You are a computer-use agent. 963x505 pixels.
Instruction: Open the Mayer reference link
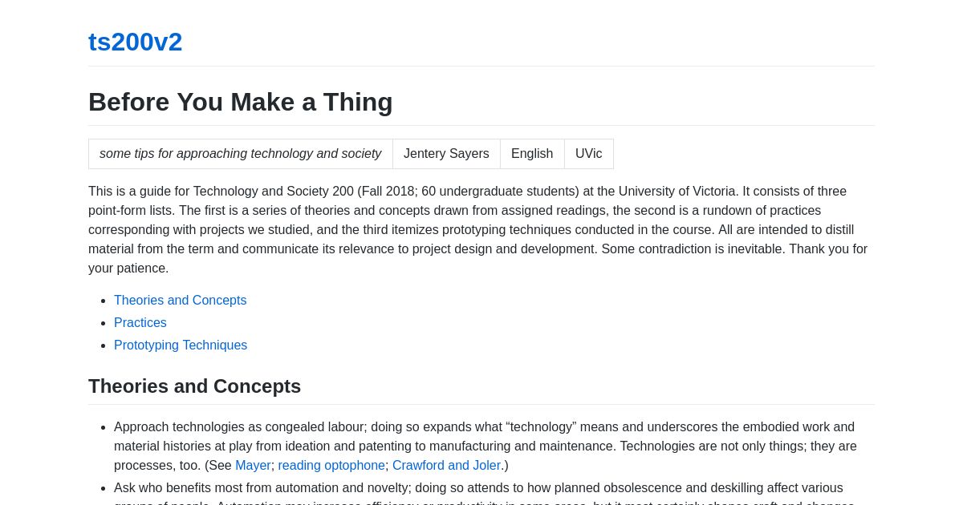click(253, 466)
